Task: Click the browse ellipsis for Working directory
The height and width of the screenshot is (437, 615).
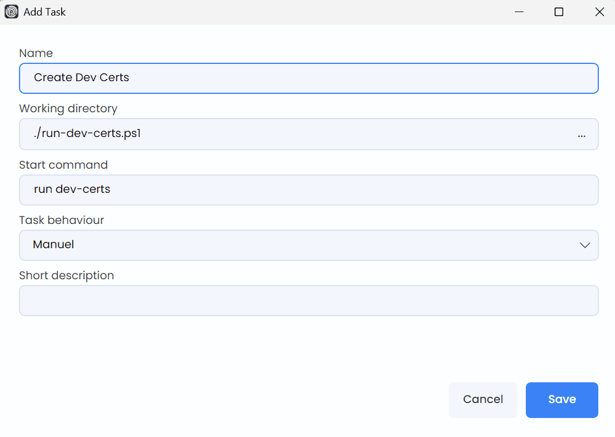Action: (x=582, y=135)
